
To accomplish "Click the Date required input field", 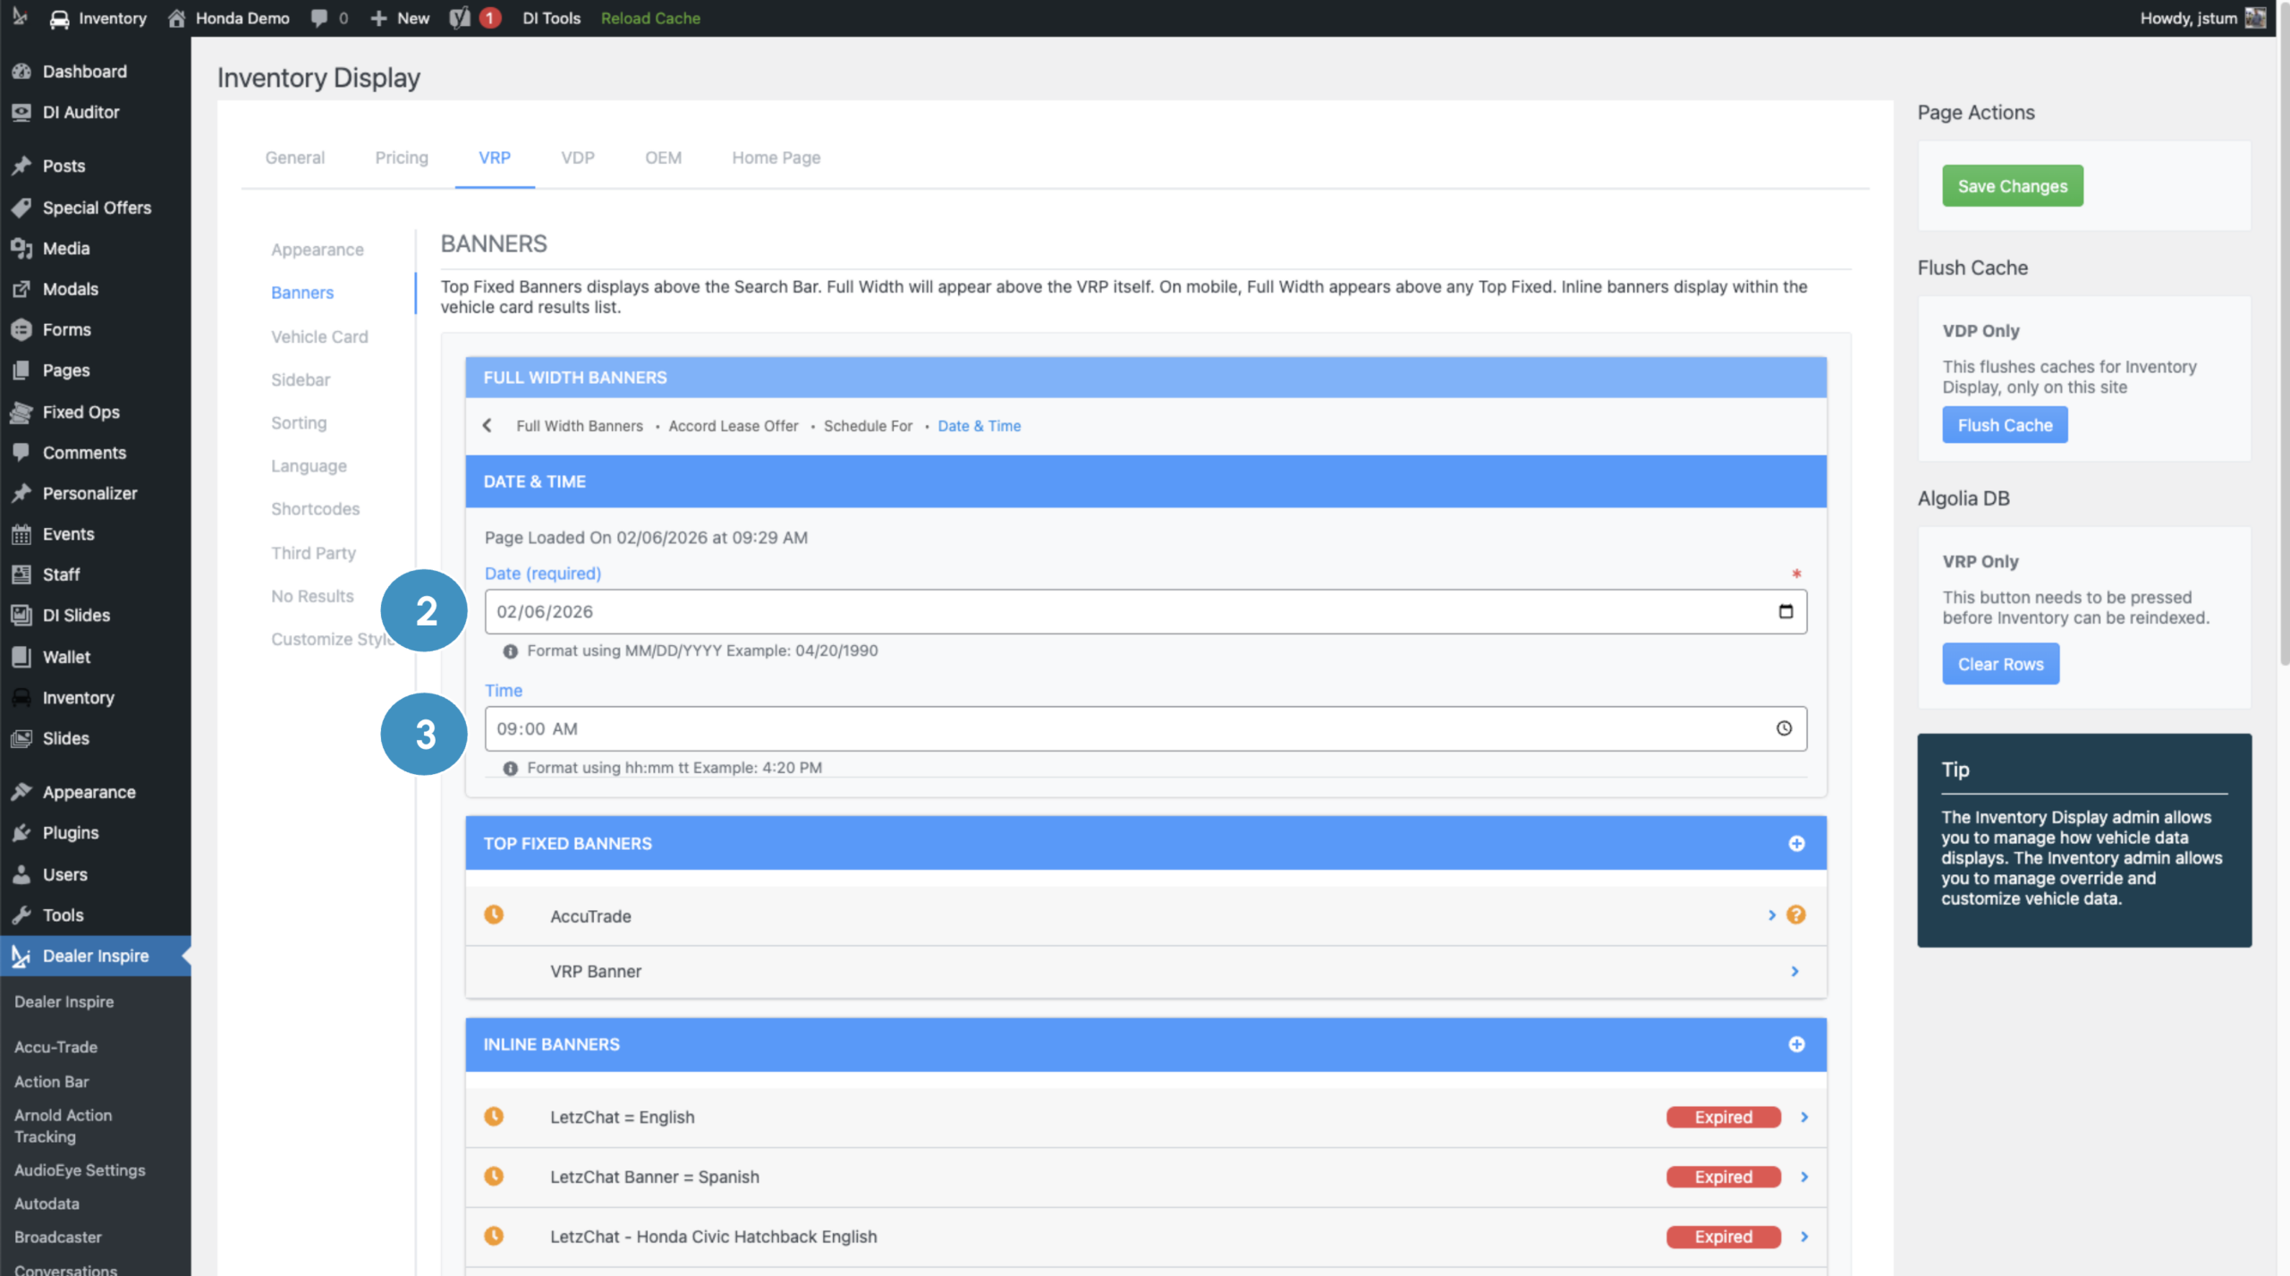I will (x=1146, y=611).
